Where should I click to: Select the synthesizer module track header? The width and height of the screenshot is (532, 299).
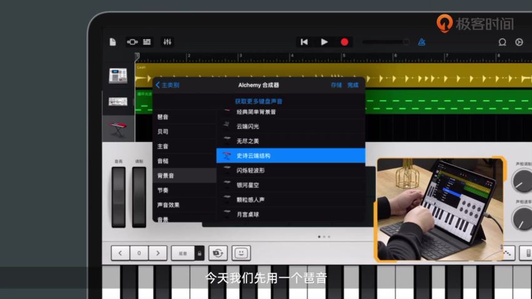click(118, 101)
